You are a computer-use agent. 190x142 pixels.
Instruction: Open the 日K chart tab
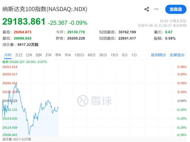29,55
